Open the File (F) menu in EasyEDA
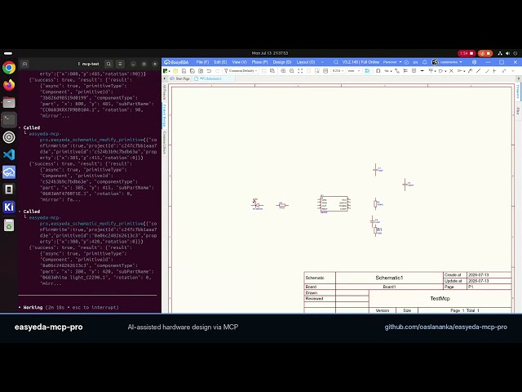This screenshot has width=522, height=392. click(x=202, y=62)
